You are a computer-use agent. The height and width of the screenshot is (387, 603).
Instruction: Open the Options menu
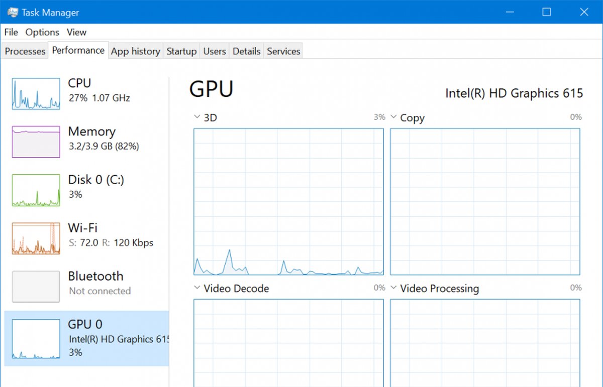[42, 32]
